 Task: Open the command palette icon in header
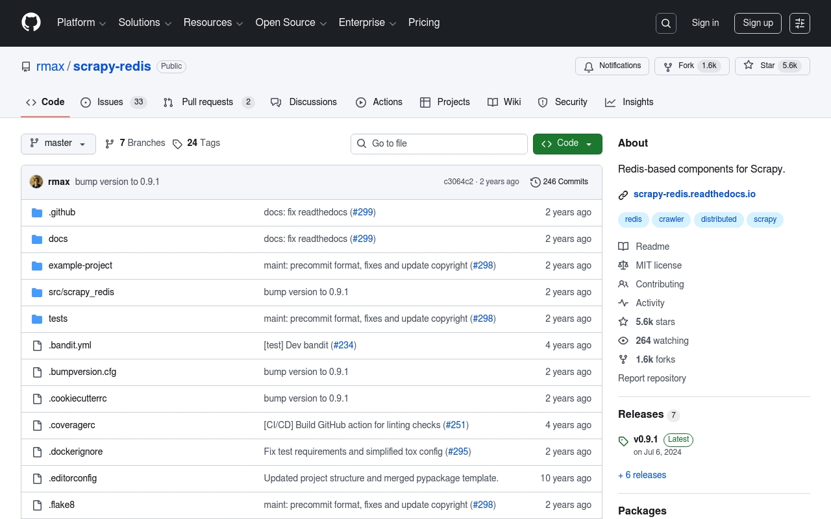click(800, 23)
